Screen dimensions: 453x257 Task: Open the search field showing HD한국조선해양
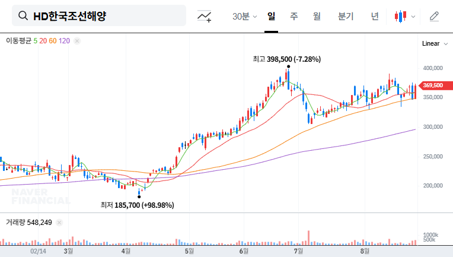[99, 15]
